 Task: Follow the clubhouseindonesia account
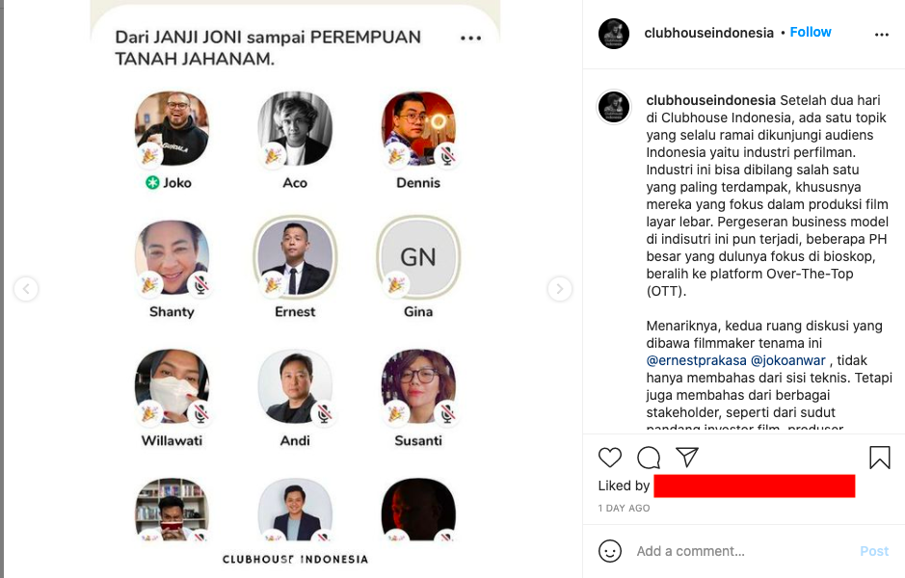(811, 33)
